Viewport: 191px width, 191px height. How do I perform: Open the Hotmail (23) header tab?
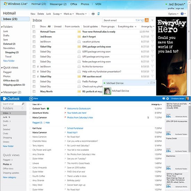coord(39,4)
